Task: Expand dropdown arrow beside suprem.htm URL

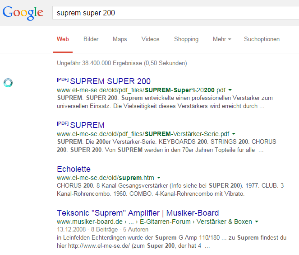Action: click(x=159, y=178)
